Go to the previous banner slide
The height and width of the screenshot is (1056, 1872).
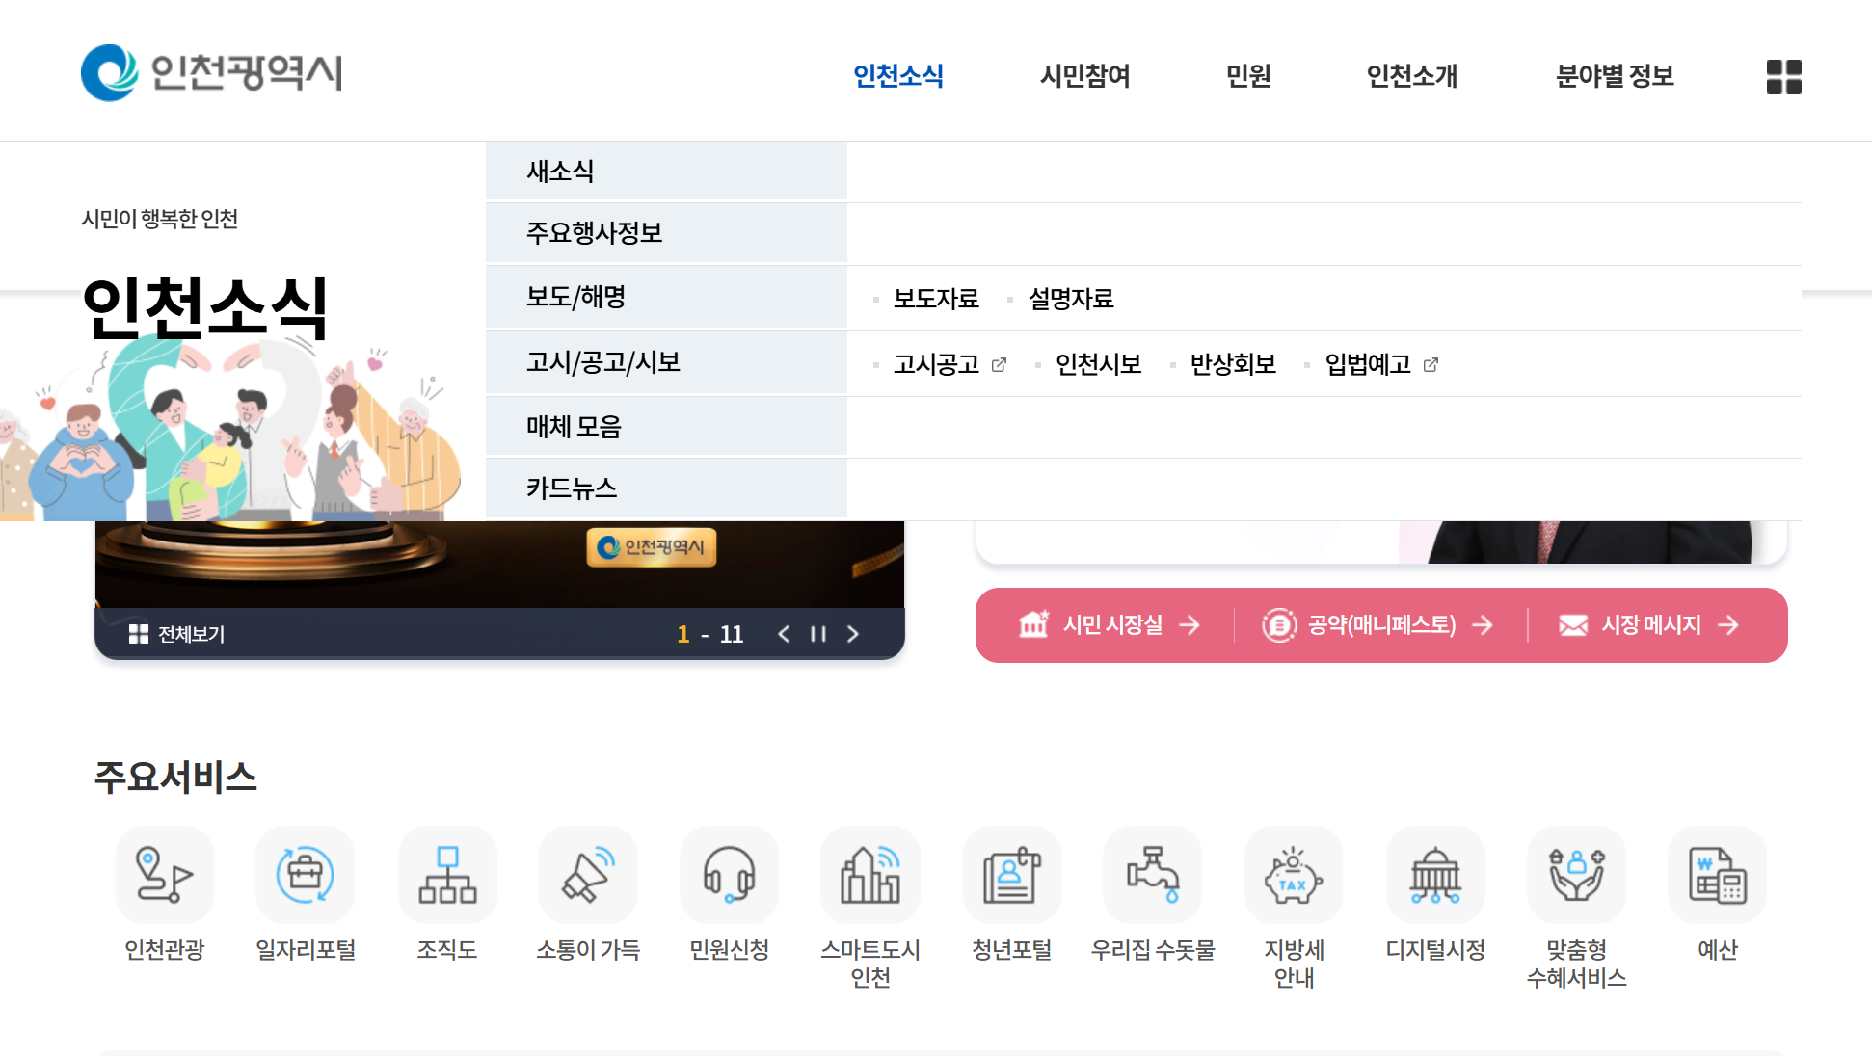(784, 634)
